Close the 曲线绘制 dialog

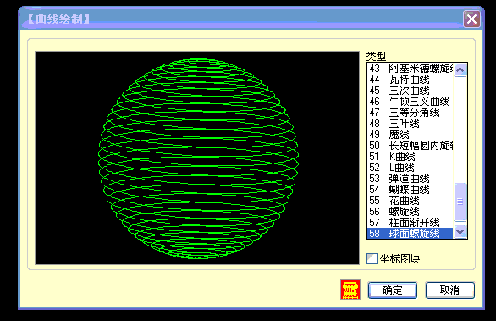tap(471, 19)
